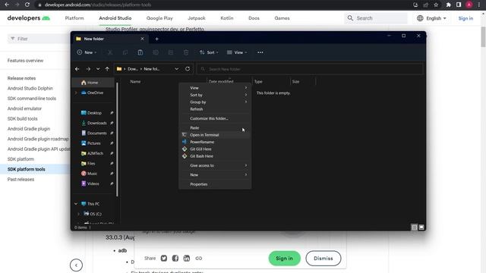Viewport: 486px width, 273px height.
Task: Add a new Explorer tab with plus
Action: pyautogui.click(x=157, y=39)
